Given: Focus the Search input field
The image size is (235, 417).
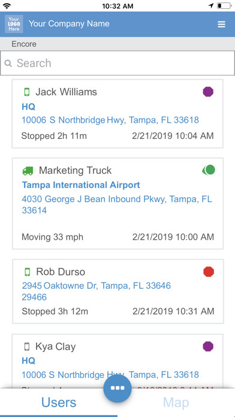Looking at the screenshot, I should [x=117, y=63].
